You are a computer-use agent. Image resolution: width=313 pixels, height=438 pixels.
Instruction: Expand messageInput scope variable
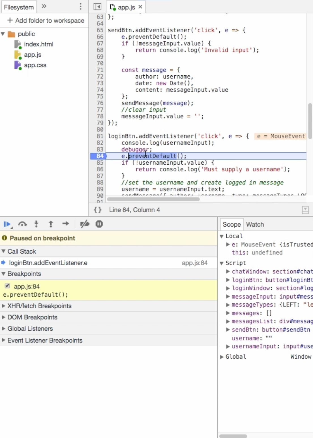tap(228, 297)
